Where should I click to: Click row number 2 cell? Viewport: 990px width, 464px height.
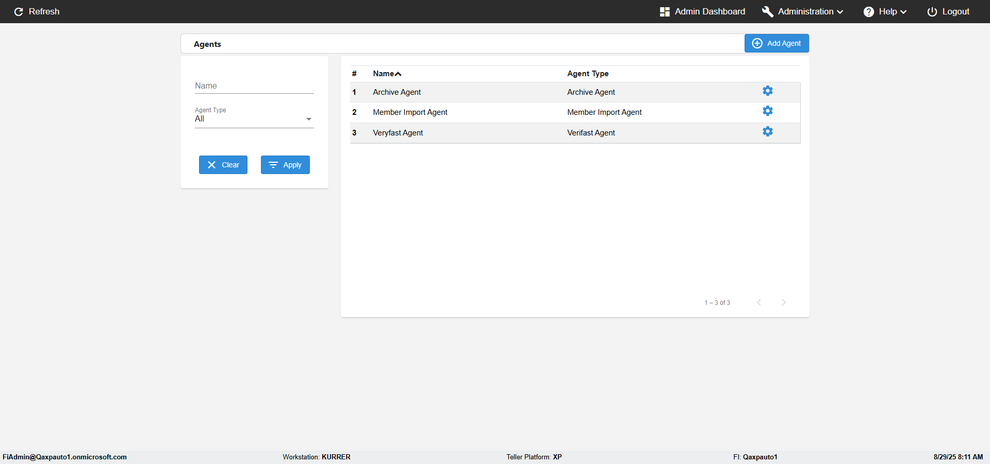354,112
